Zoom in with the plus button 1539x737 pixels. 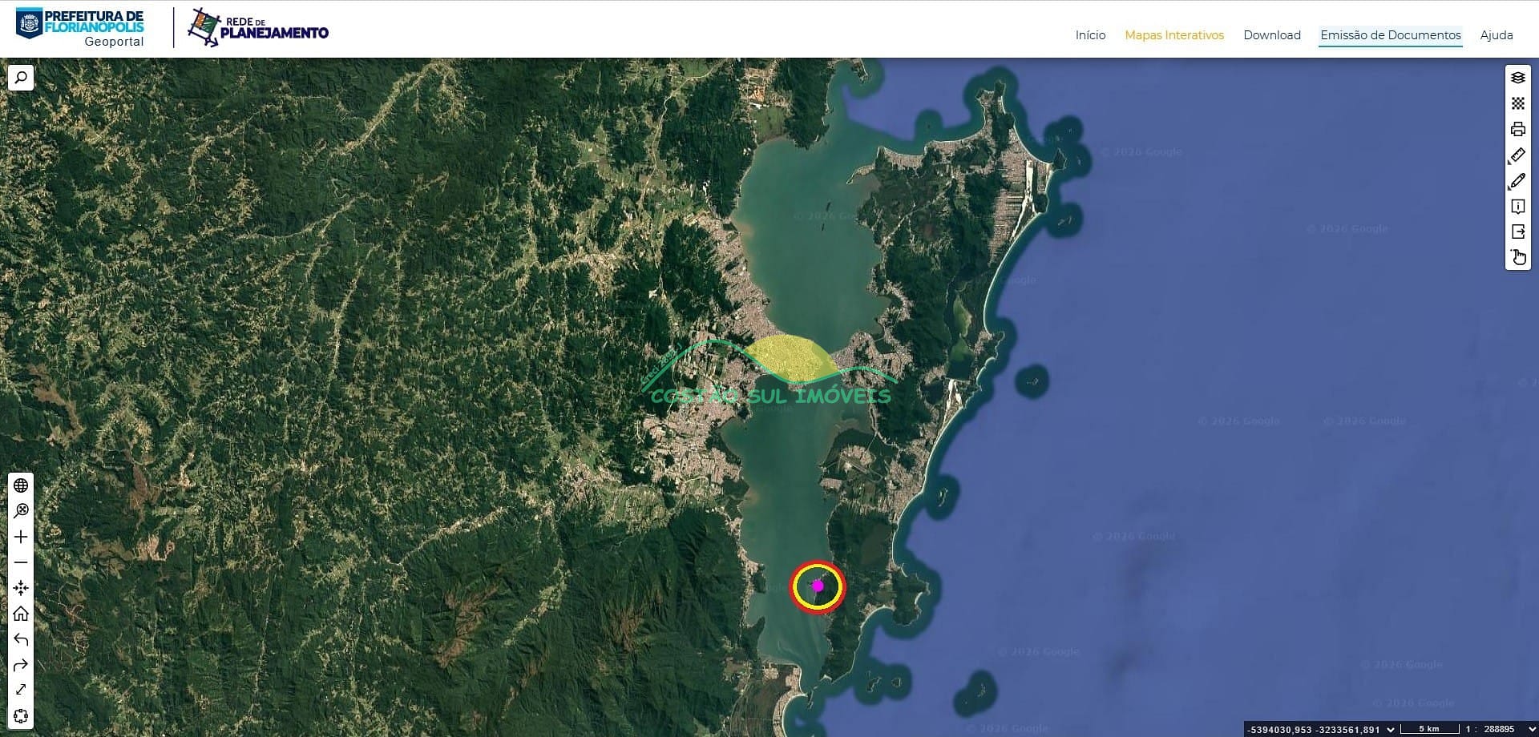(21, 537)
